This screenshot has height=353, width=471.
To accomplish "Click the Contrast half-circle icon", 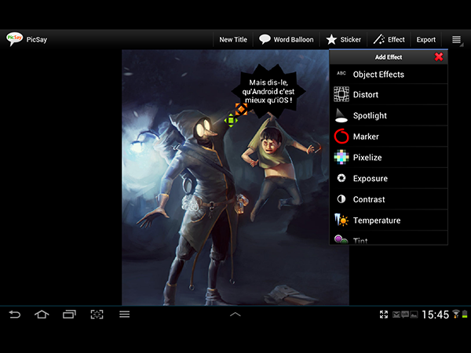I will (341, 199).
